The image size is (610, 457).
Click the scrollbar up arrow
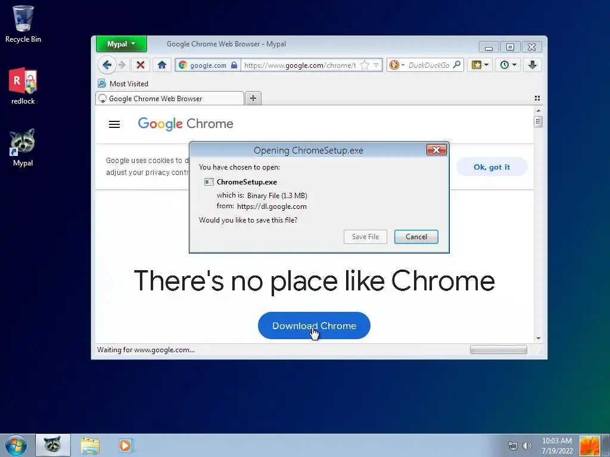pos(539,111)
